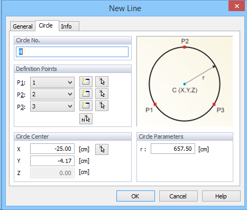The height and width of the screenshot is (210, 247).
Task: Pick P2 node graphically
Action: click(102, 94)
